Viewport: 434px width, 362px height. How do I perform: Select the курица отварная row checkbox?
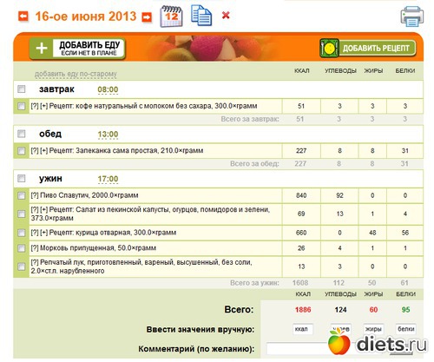(x=22, y=233)
